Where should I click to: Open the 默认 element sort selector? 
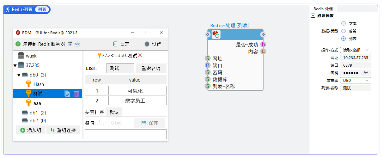pos(114,112)
